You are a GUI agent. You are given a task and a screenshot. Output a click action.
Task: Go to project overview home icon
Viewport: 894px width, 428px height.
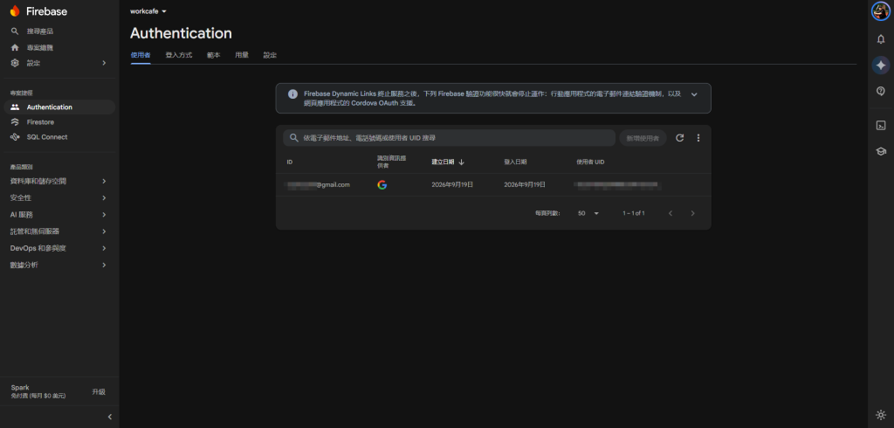15,47
